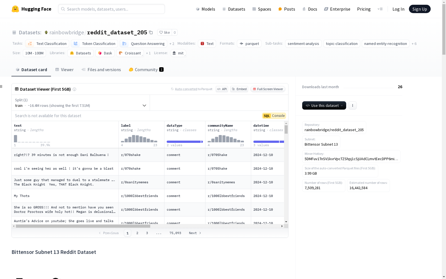The height and width of the screenshot is (279, 446).
Task: Switch to the Viewer tab
Action: 64,70
